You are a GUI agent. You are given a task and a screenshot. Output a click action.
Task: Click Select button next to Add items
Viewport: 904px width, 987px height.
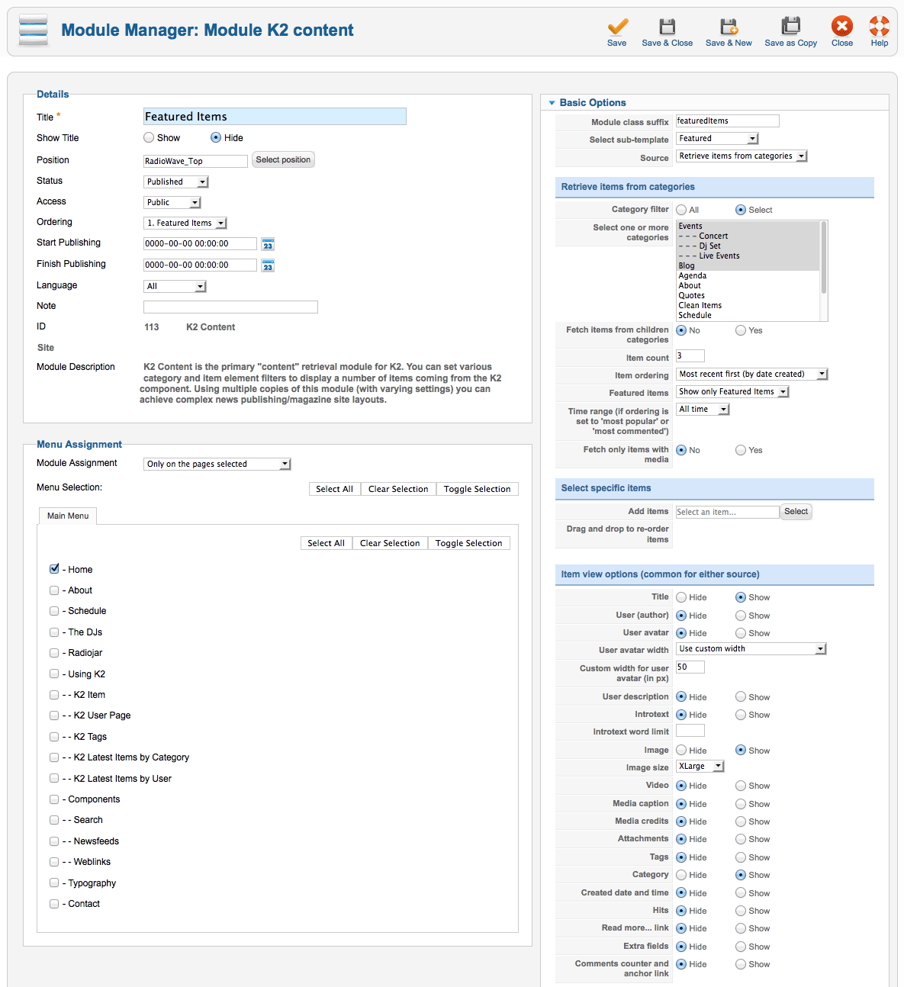[796, 512]
